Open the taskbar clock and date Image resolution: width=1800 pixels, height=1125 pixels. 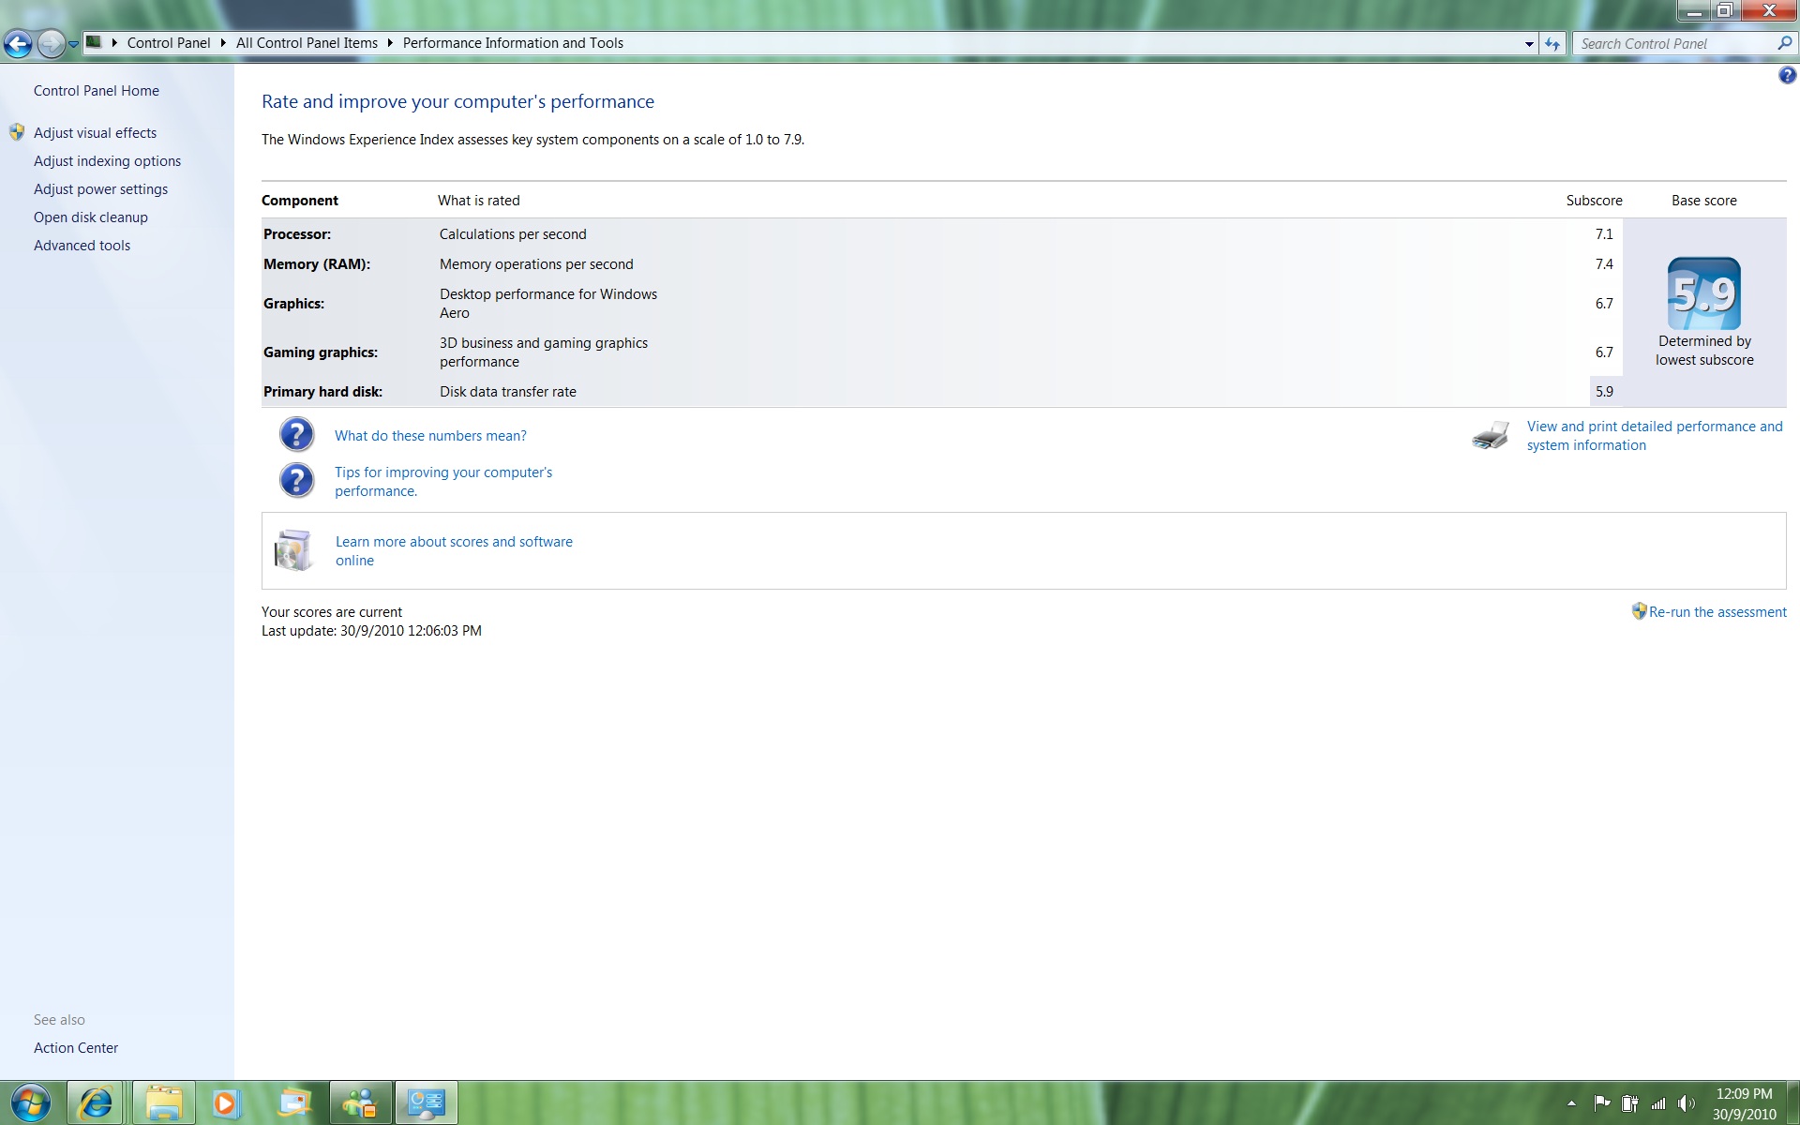pos(1744,1103)
